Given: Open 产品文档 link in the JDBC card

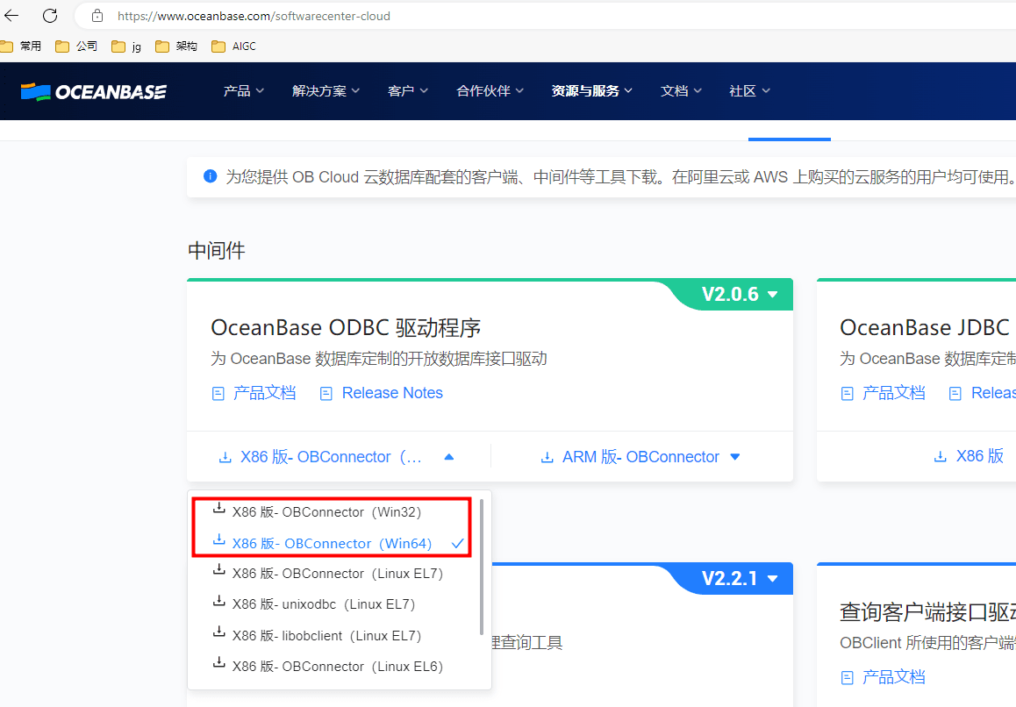Looking at the screenshot, I should 893,393.
